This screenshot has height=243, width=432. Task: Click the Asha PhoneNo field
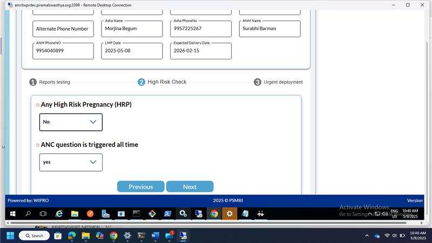click(x=201, y=29)
